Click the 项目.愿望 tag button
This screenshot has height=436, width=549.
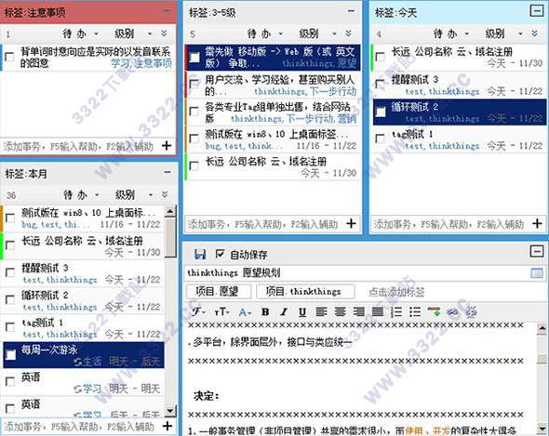coord(219,291)
